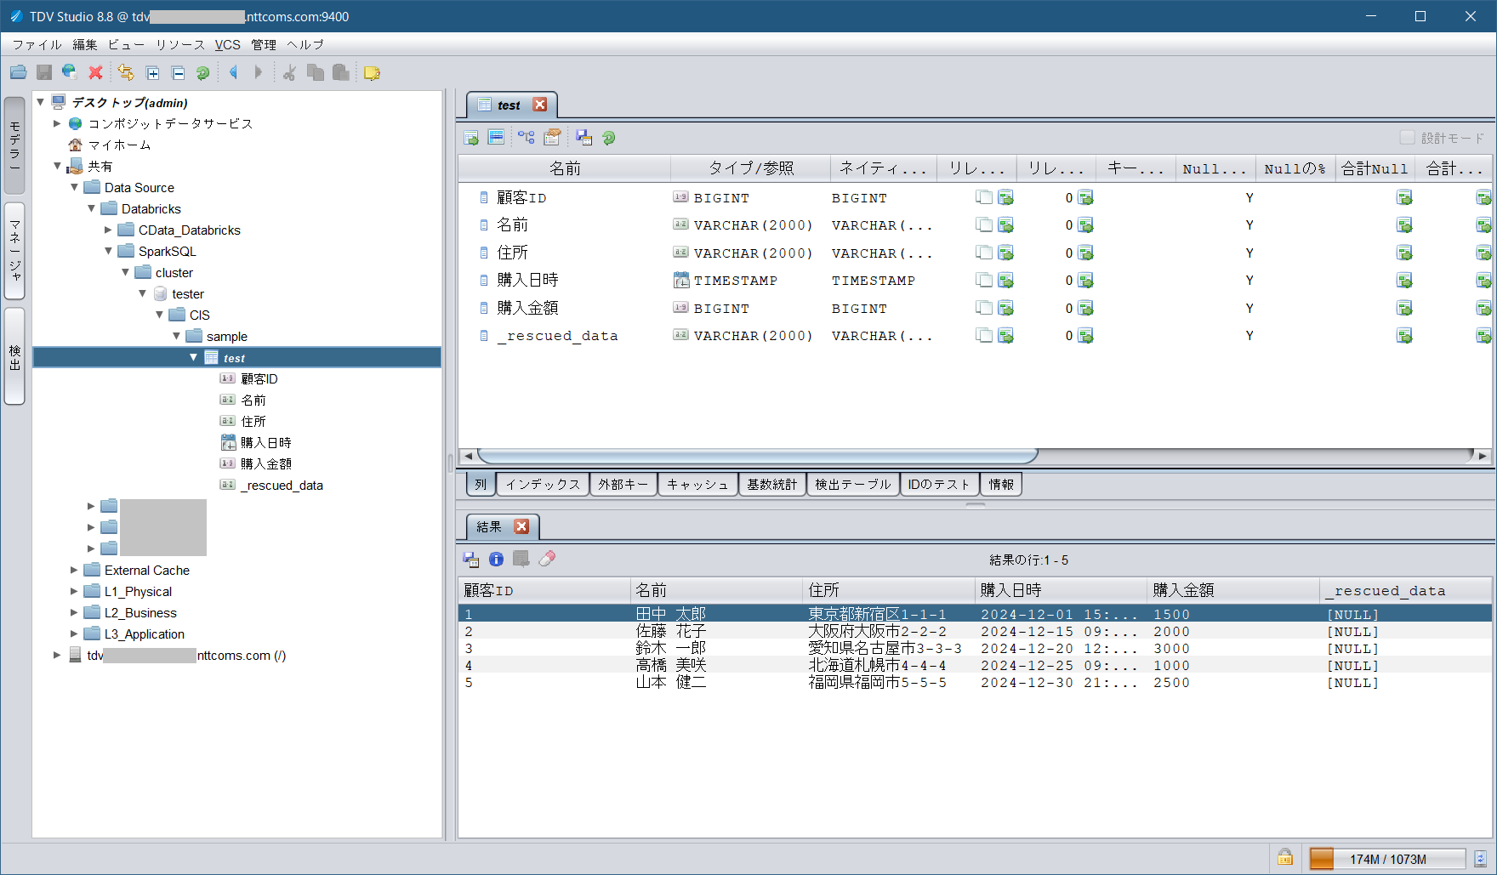1497x875 pixels.
Task: Click the lock icon in the status bar
Action: [x=1285, y=857]
